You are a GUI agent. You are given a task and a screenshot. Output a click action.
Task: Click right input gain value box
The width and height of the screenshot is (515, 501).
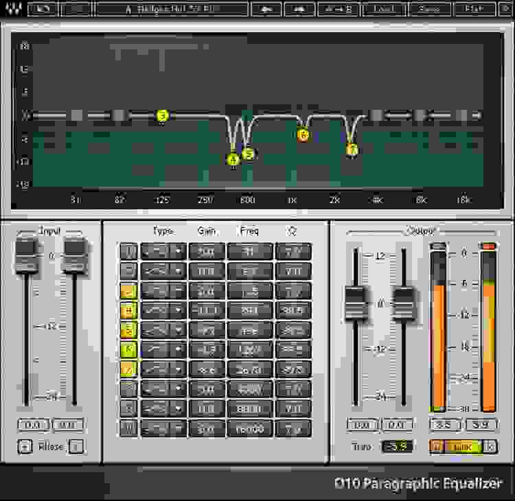click(x=68, y=425)
